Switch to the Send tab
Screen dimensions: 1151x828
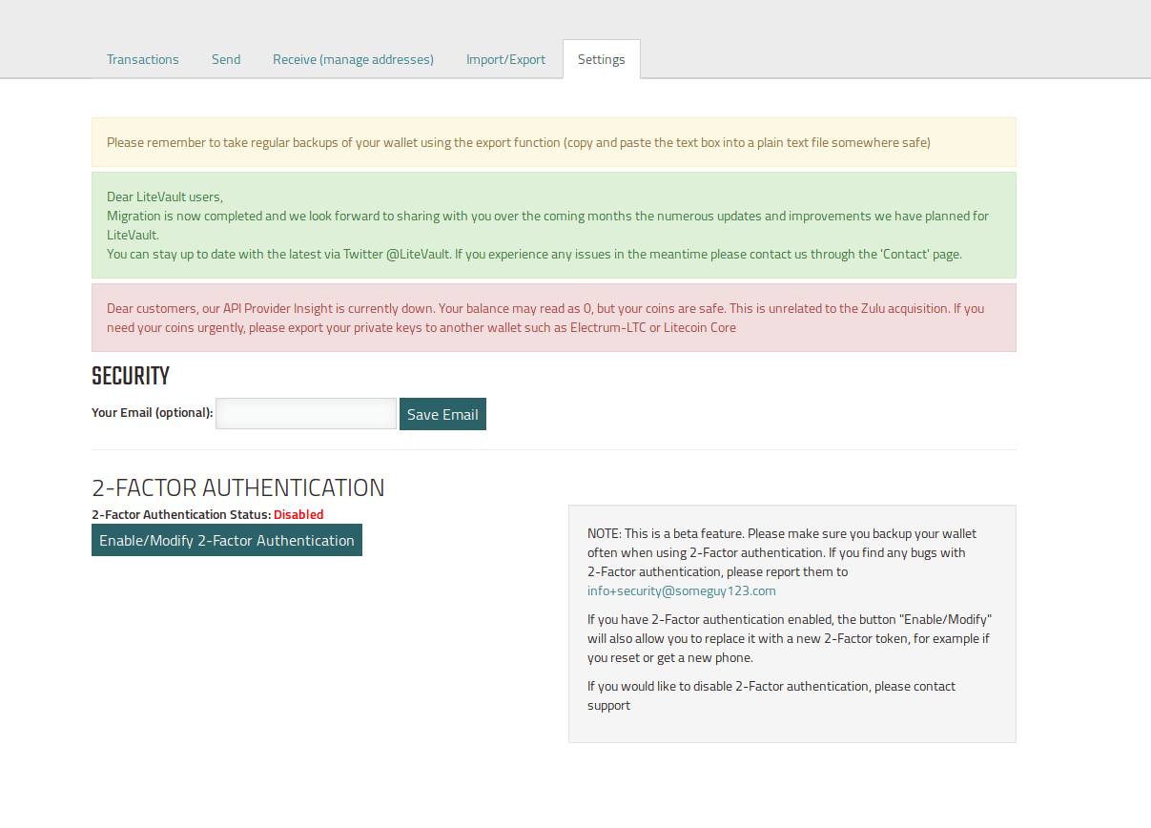pyautogui.click(x=226, y=59)
